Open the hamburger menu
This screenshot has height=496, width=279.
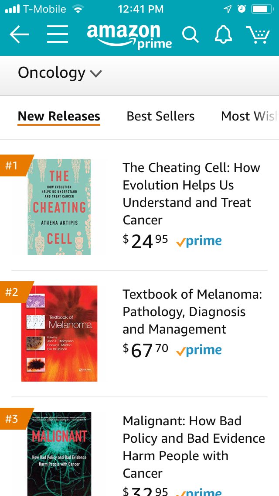[x=58, y=34]
